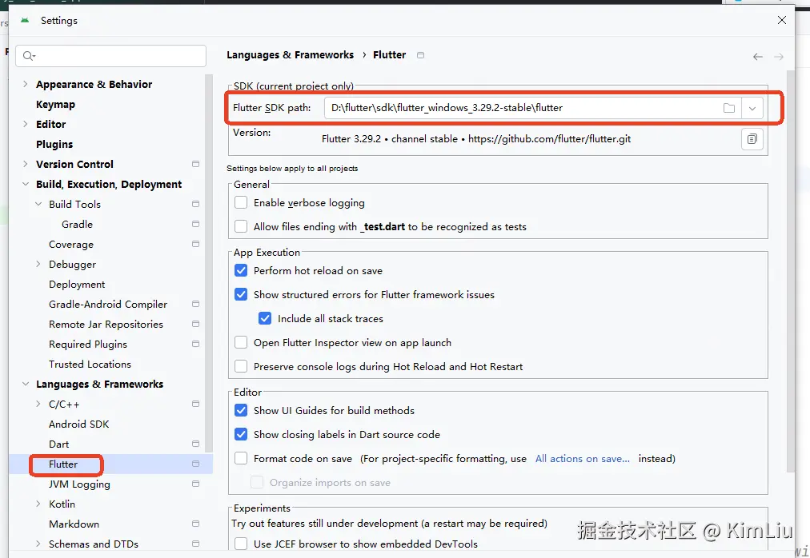810x558 pixels.
Task: Click project icon next to Markdown
Action: click(x=196, y=524)
